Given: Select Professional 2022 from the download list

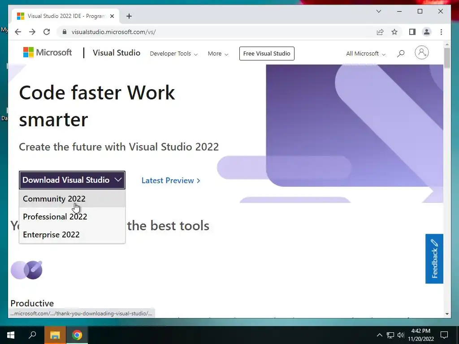Looking at the screenshot, I should pyautogui.click(x=72, y=216).
